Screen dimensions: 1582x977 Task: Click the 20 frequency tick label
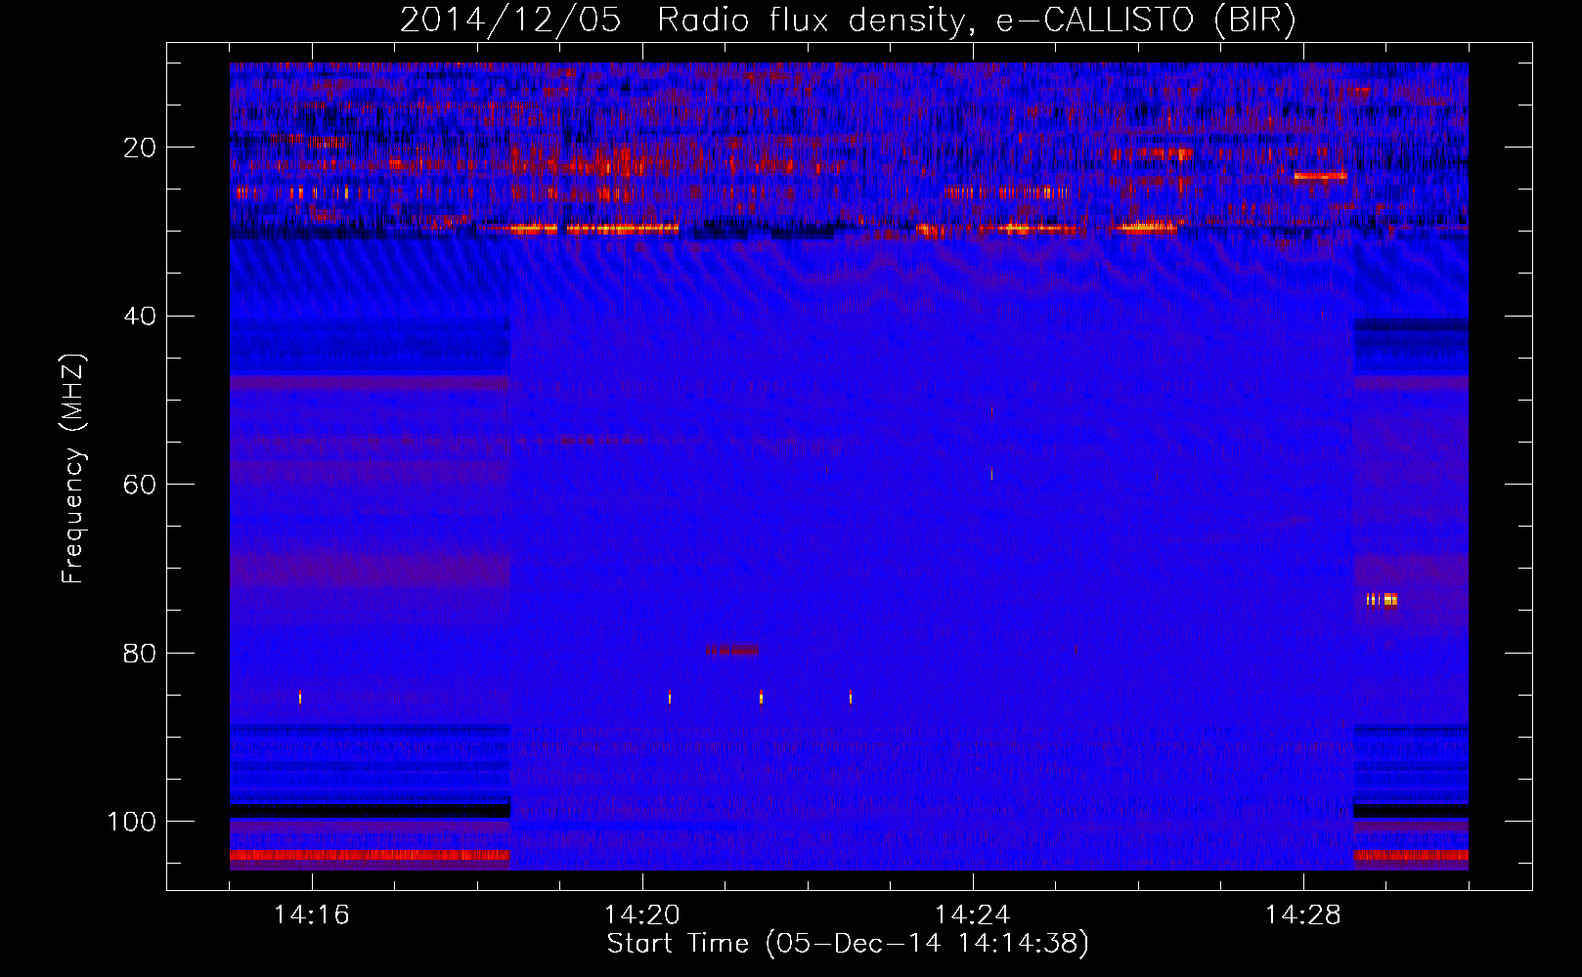[x=141, y=148]
